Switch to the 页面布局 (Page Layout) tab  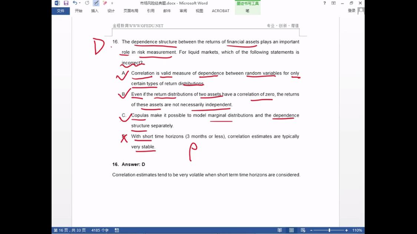(131, 11)
